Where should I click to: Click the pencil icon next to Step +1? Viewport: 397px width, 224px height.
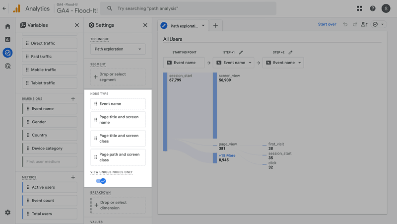tap(241, 52)
